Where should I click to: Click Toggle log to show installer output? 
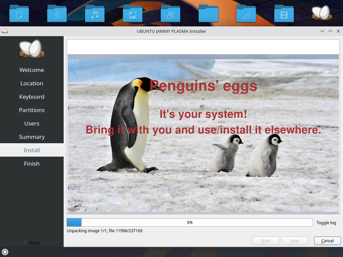pos(326,223)
